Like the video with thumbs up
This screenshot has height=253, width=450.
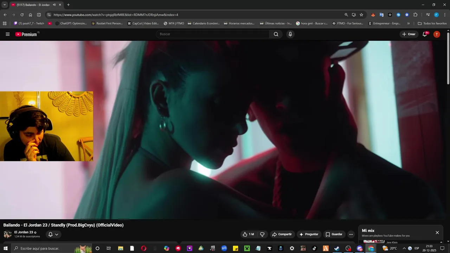248,234
